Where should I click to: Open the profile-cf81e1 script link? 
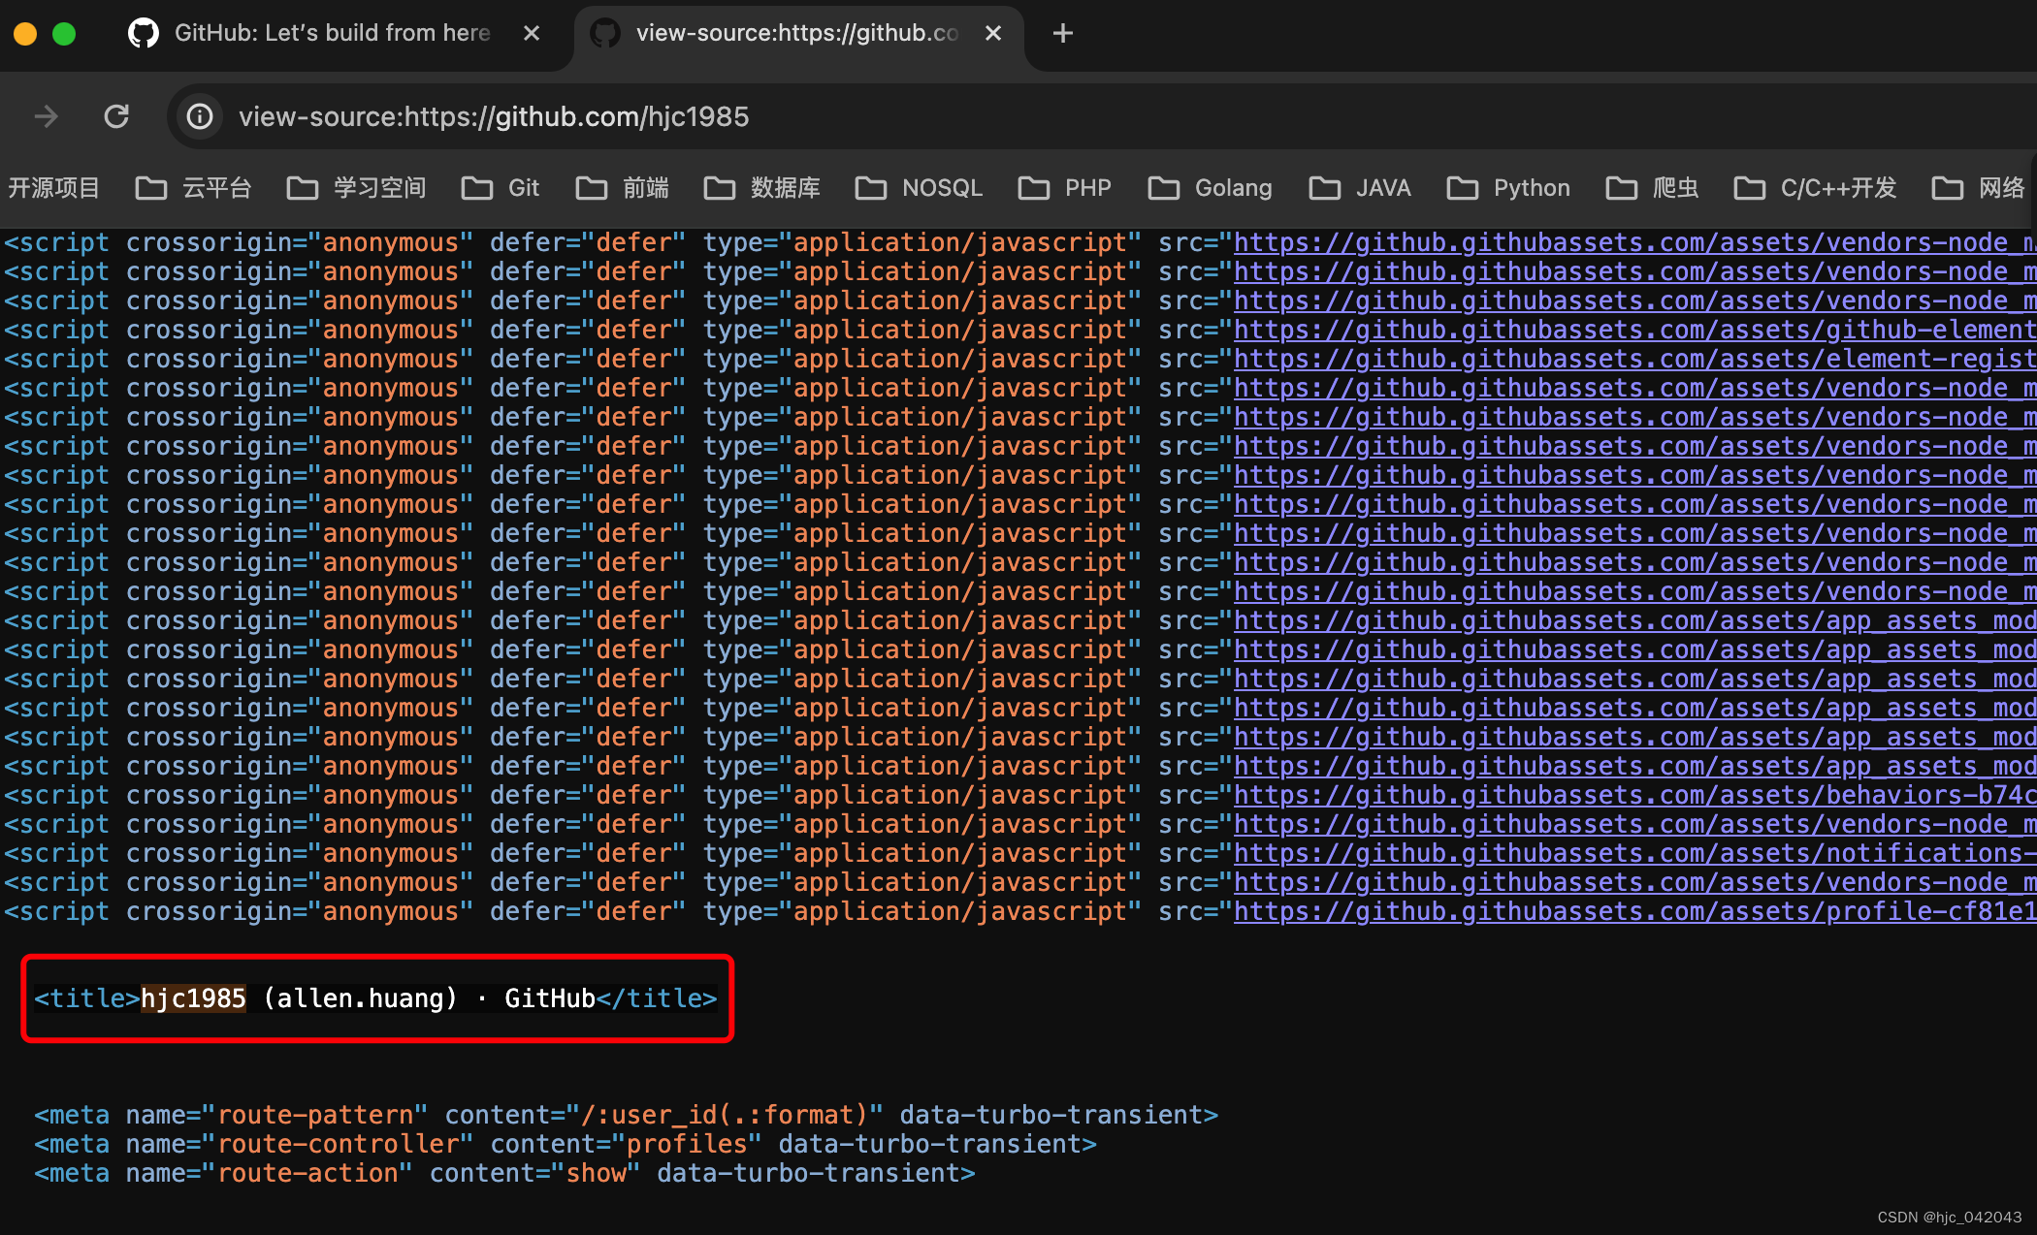(1634, 912)
